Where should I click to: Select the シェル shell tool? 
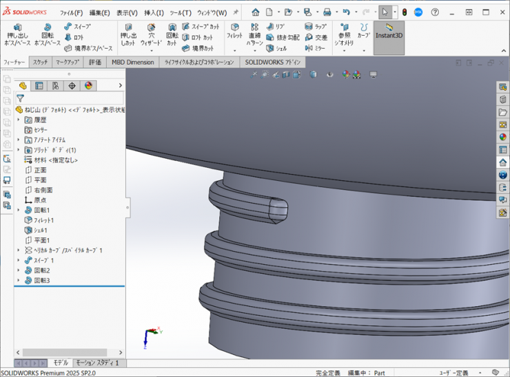coord(276,49)
